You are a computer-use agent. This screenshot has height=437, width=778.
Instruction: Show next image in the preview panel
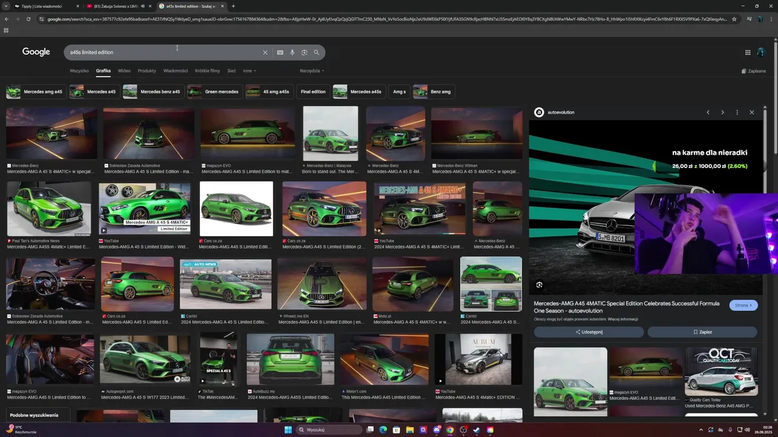click(x=722, y=112)
